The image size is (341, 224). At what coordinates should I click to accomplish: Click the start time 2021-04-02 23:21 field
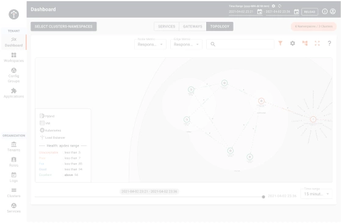[241, 12]
